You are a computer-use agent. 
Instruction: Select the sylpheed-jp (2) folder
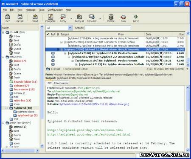28,116
